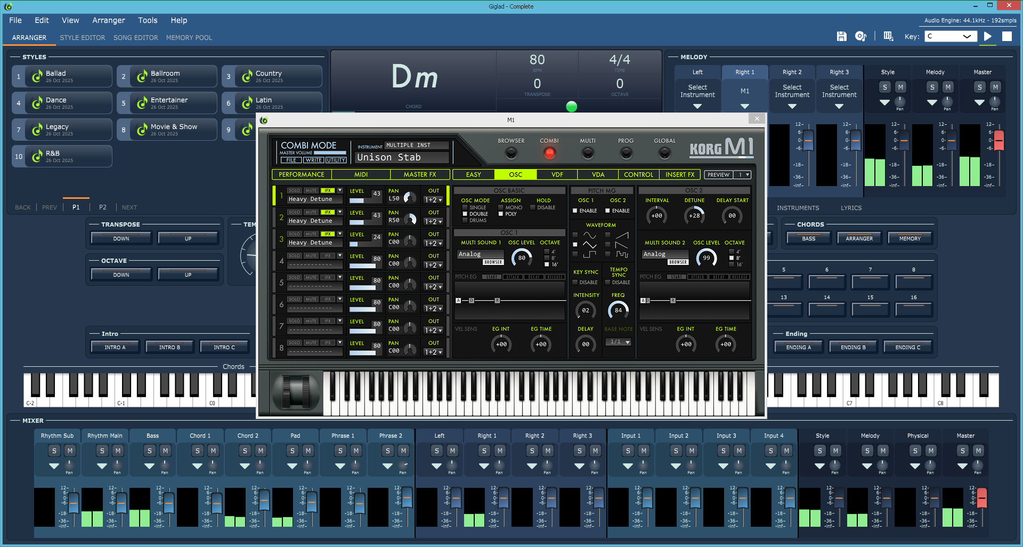Open the Arranger menu
The width and height of the screenshot is (1023, 547).
pyautogui.click(x=108, y=20)
